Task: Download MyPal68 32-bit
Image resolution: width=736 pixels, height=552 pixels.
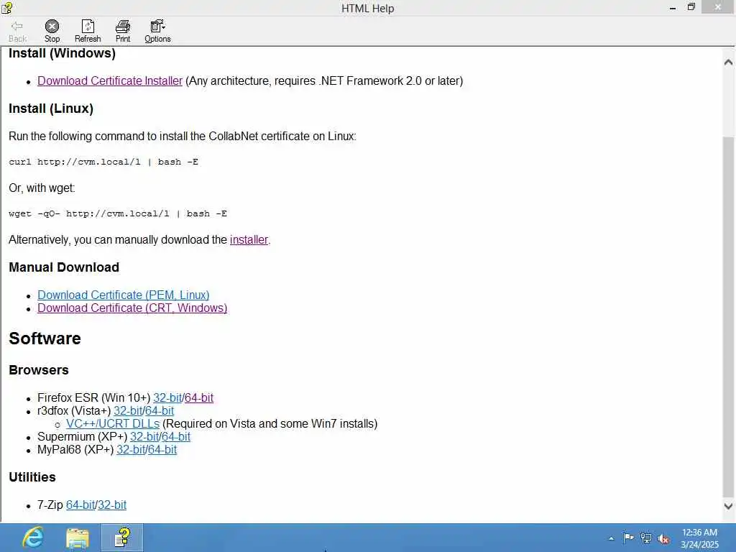Action: click(131, 450)
